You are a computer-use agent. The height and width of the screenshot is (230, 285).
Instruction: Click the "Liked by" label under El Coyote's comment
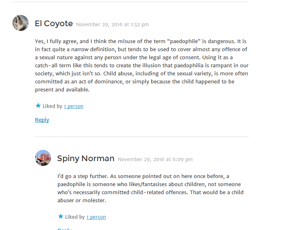click(x=52, y=106)
